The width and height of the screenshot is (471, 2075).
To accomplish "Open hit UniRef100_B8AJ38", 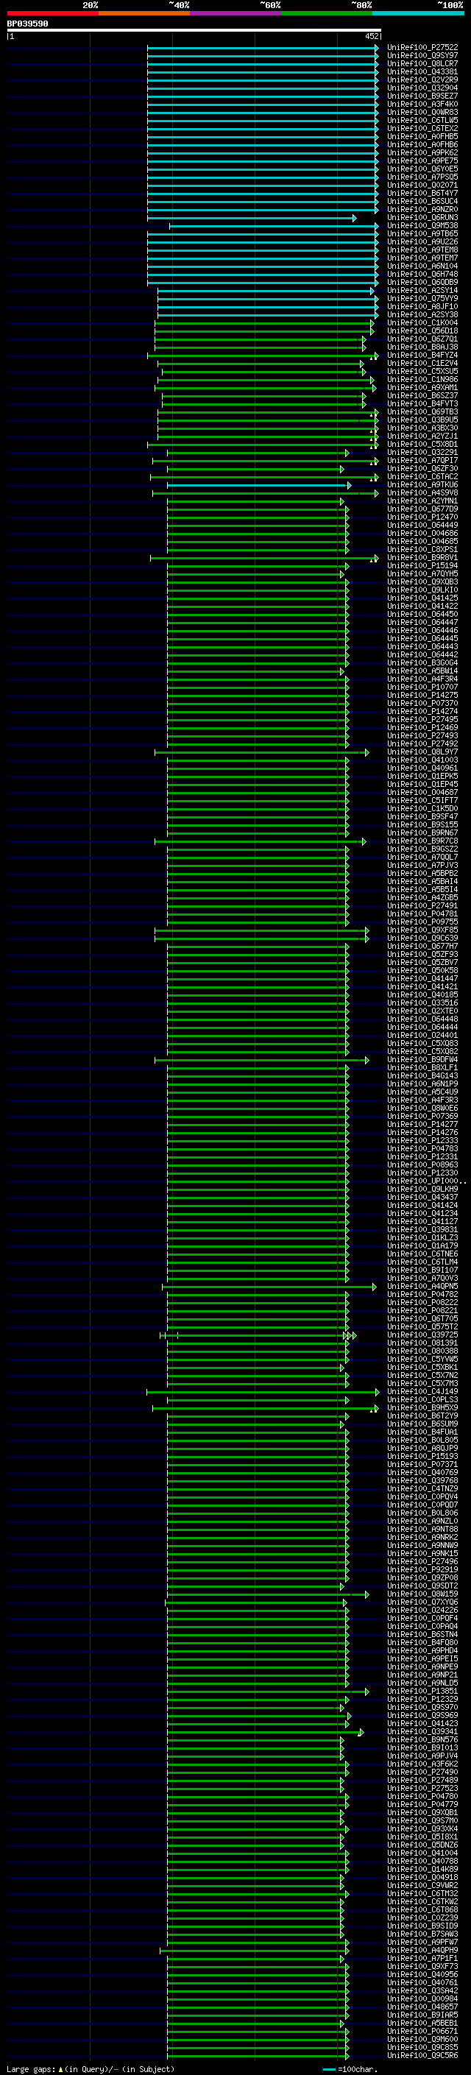I will (422, 347).
